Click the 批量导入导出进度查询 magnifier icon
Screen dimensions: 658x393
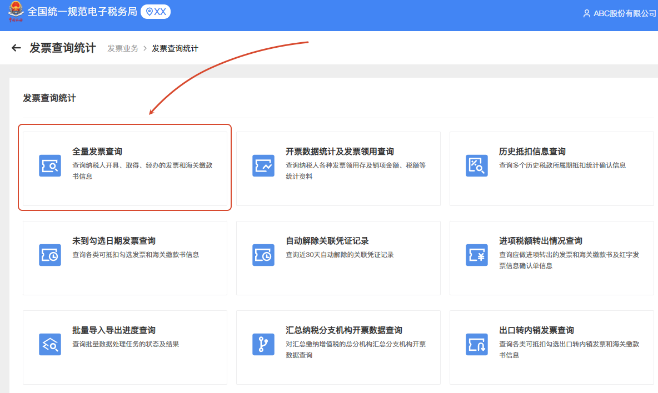[49, 345]
